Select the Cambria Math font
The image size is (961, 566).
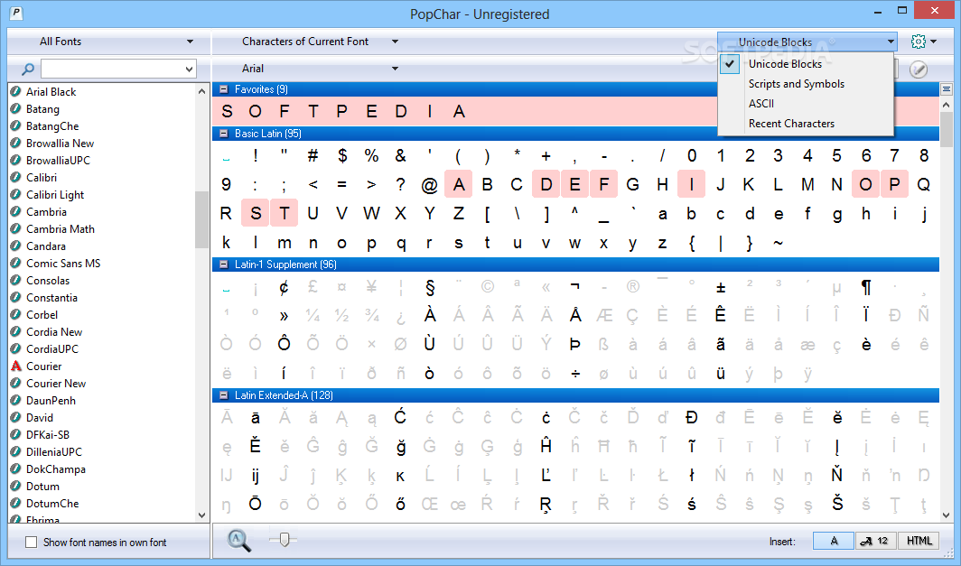[x=60, y=229]
